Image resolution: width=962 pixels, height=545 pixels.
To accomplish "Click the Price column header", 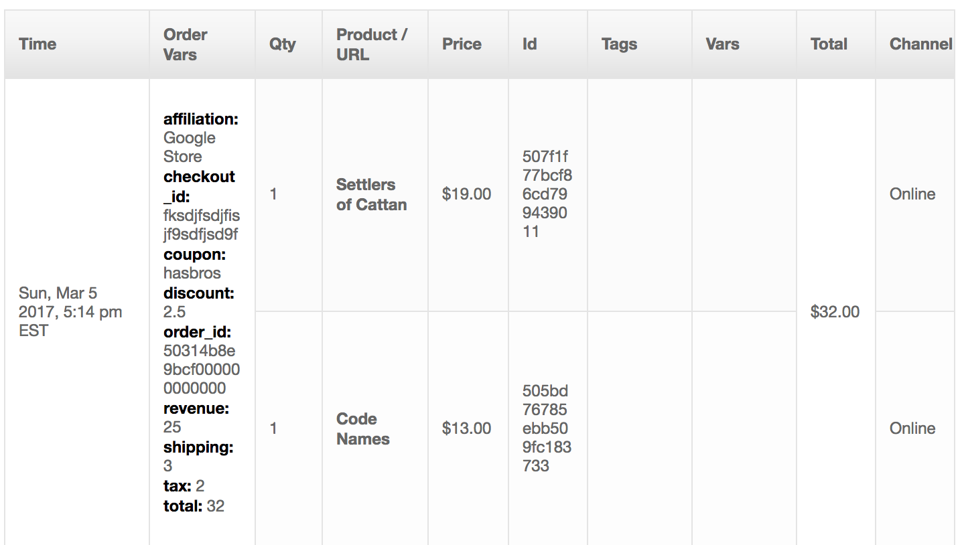I will coord(462,44).
